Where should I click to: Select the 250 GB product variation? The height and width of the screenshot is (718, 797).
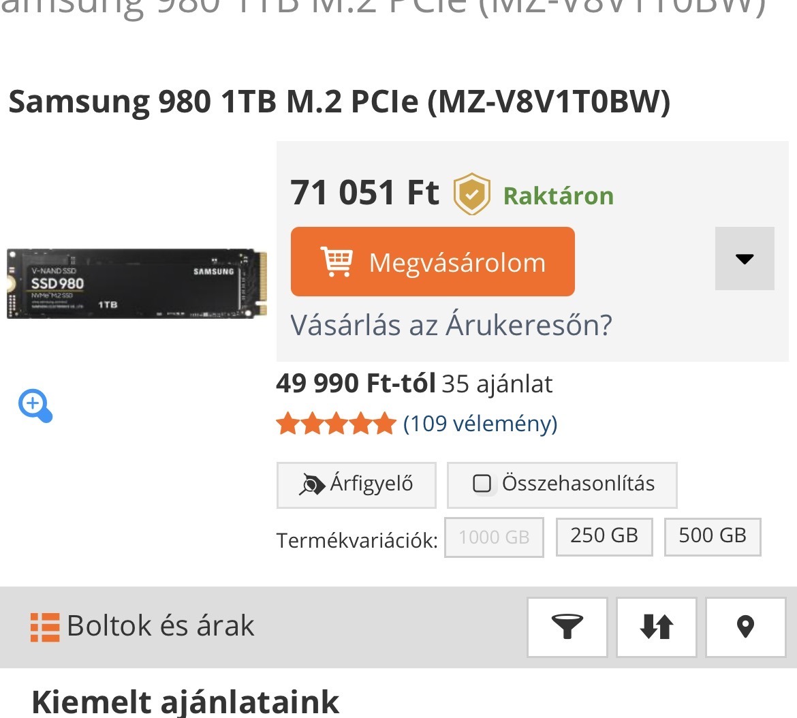[604, 537]
